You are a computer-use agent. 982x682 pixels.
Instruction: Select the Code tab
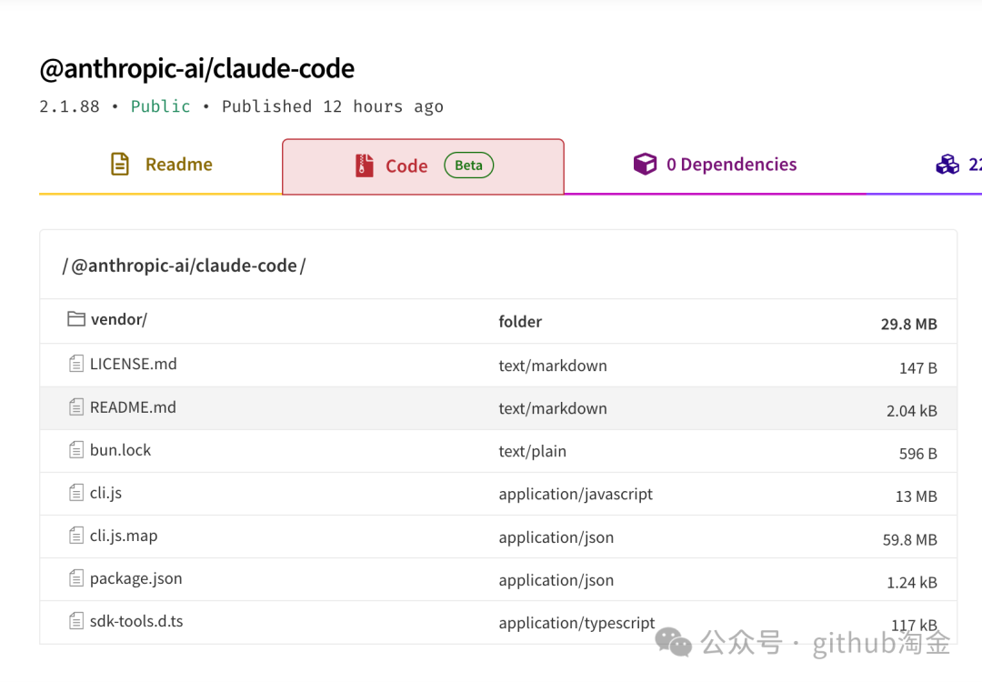click(408, 165)
